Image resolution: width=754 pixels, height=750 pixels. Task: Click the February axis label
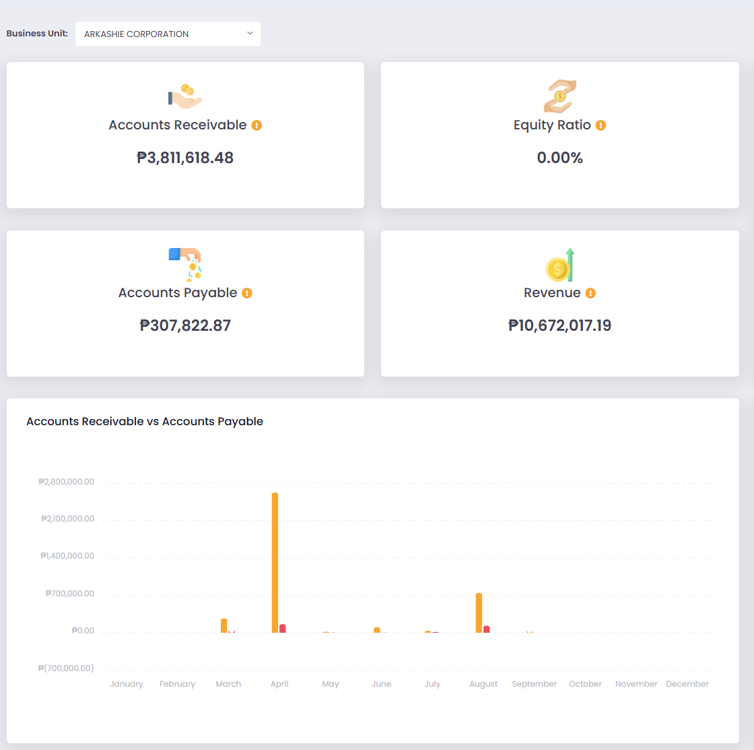178,684
